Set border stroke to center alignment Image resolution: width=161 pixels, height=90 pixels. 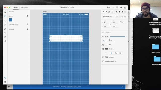pyautogui.click(x=116, y=53)
